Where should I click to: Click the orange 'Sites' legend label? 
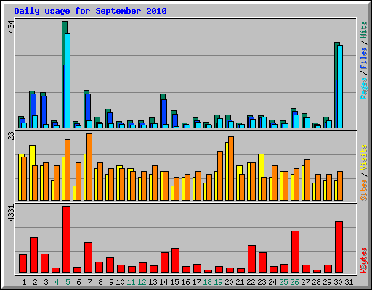point(364,190)
